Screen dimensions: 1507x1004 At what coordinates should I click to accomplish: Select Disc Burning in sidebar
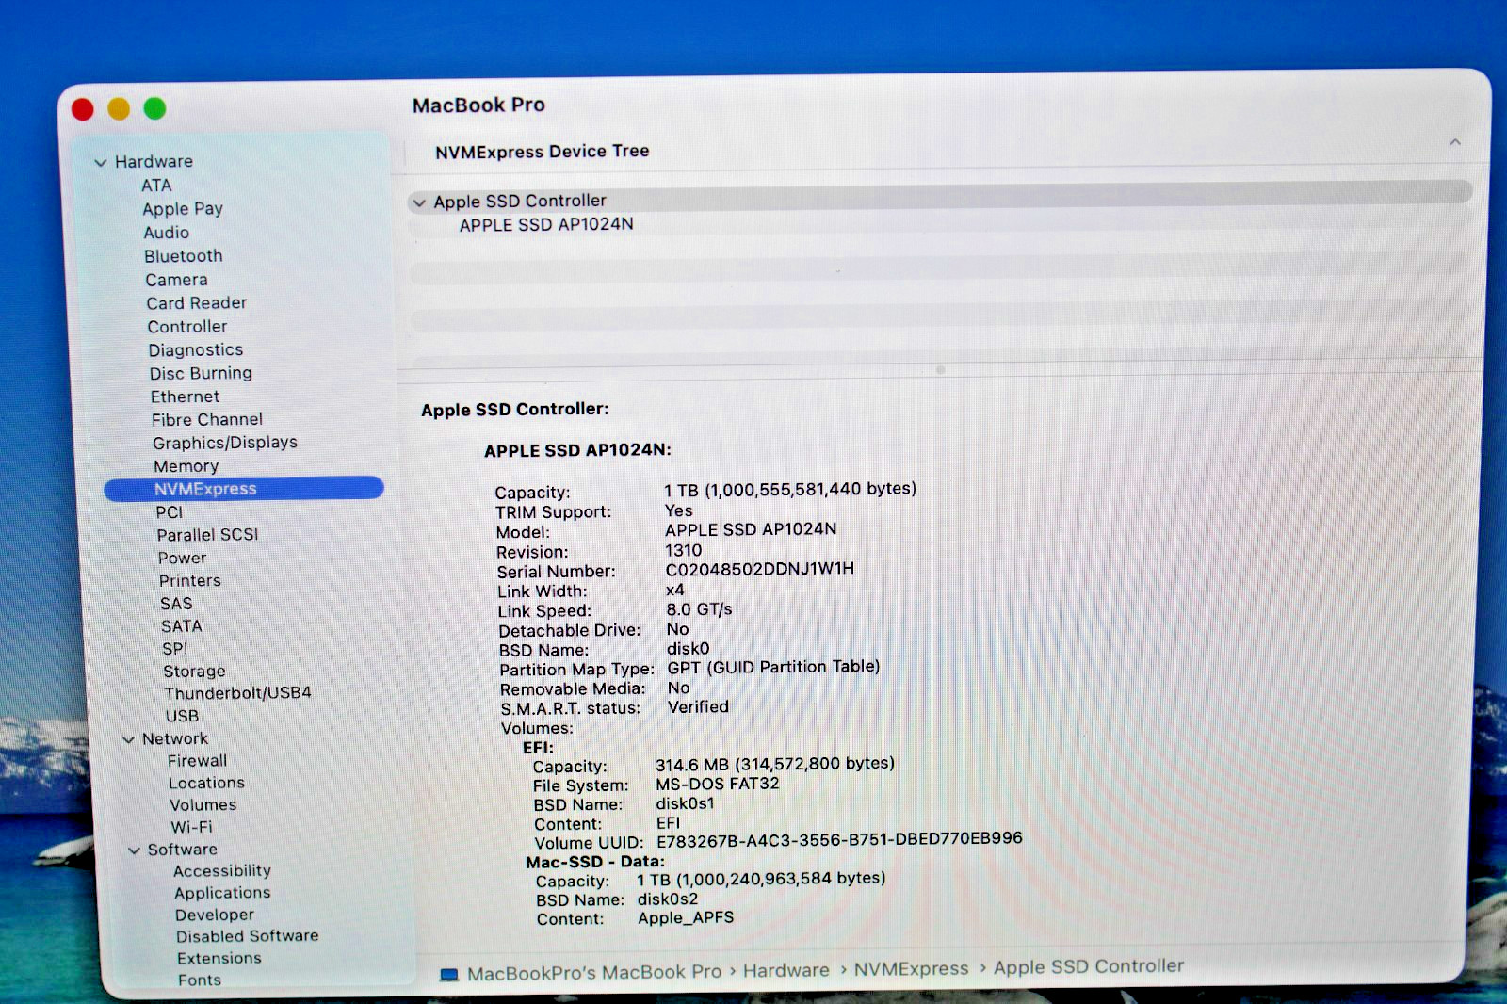(201, 373)
